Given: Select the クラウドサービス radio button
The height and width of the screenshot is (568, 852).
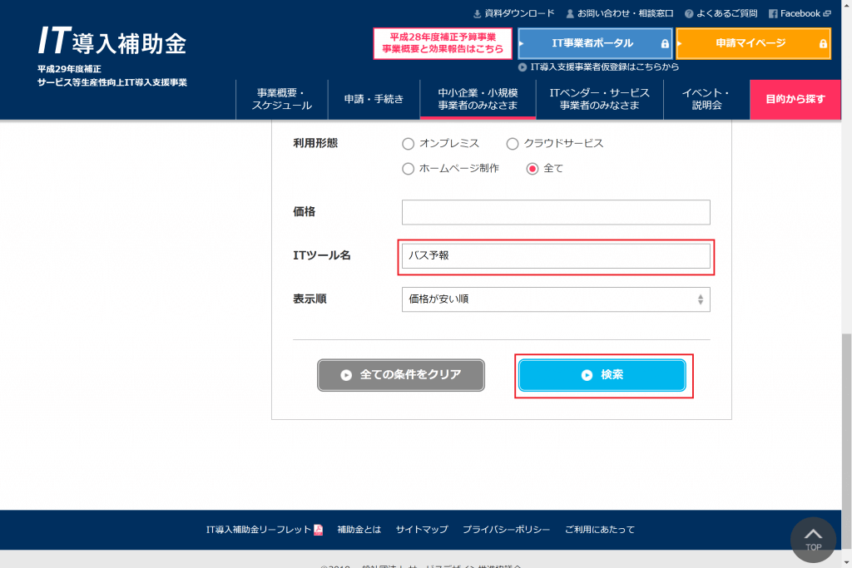Looking at the screenshot, I should [x=513, y=143].
